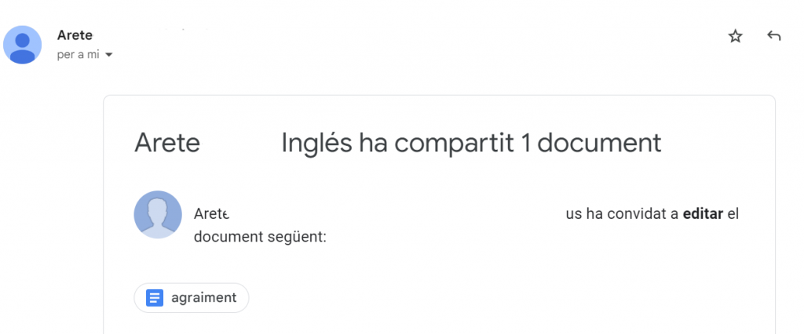This screenshot has width=804, height=334.
Task: Click the 'document següent:' text
Action: point(260,235)
